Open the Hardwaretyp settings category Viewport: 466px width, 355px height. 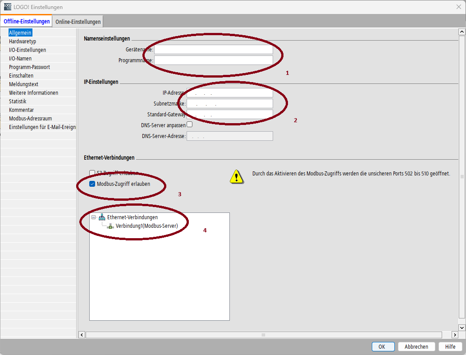click(23, 41)
